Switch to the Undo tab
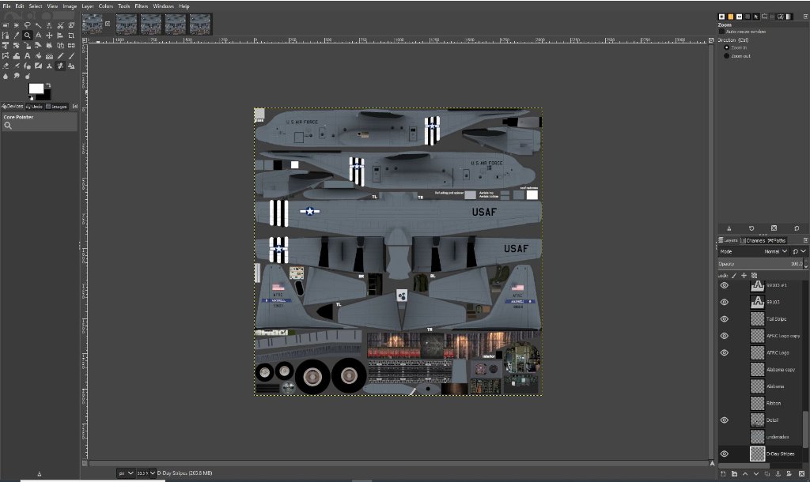Viewport: 810px width, 482px height. pyautogui.click(x=34, y=106)
